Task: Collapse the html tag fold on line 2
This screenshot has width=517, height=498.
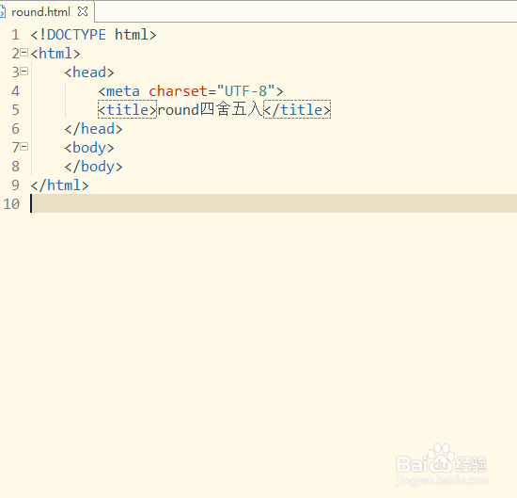Action: point(24,52)
